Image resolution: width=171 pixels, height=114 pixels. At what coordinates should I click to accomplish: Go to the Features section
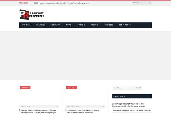(40, 25)
